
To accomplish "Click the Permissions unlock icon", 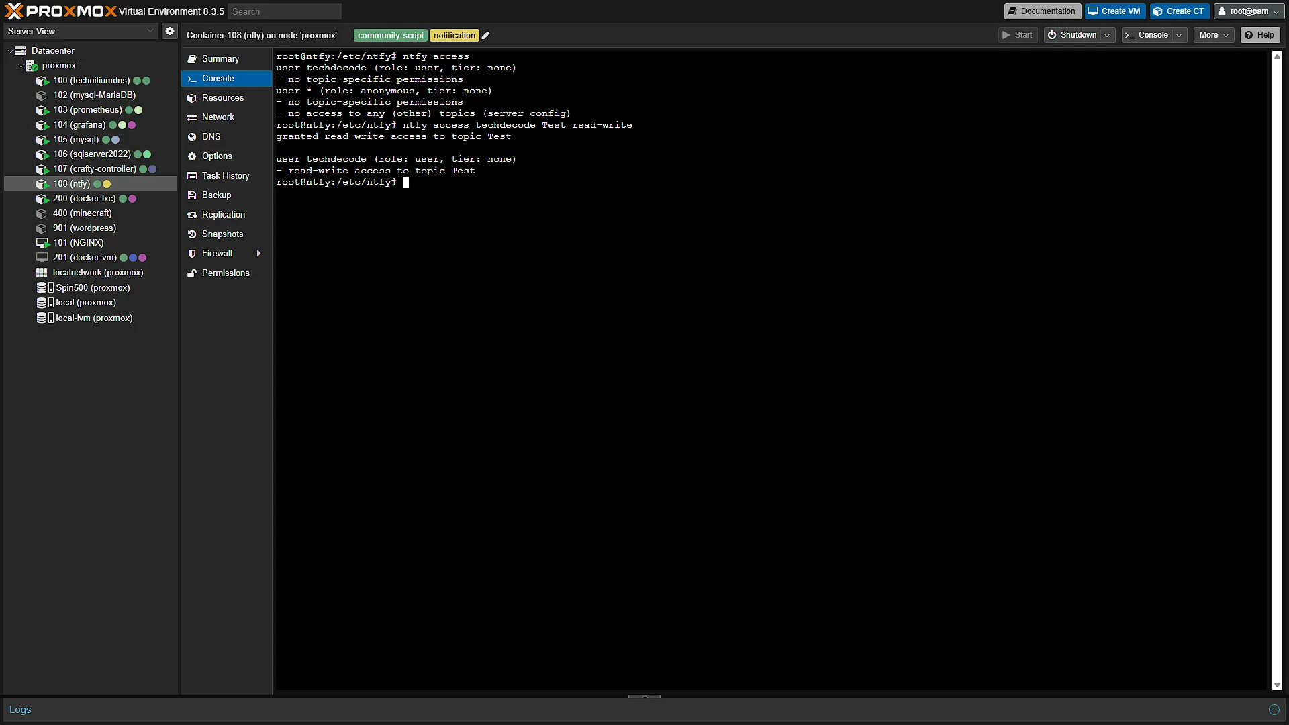I will 192,273.
